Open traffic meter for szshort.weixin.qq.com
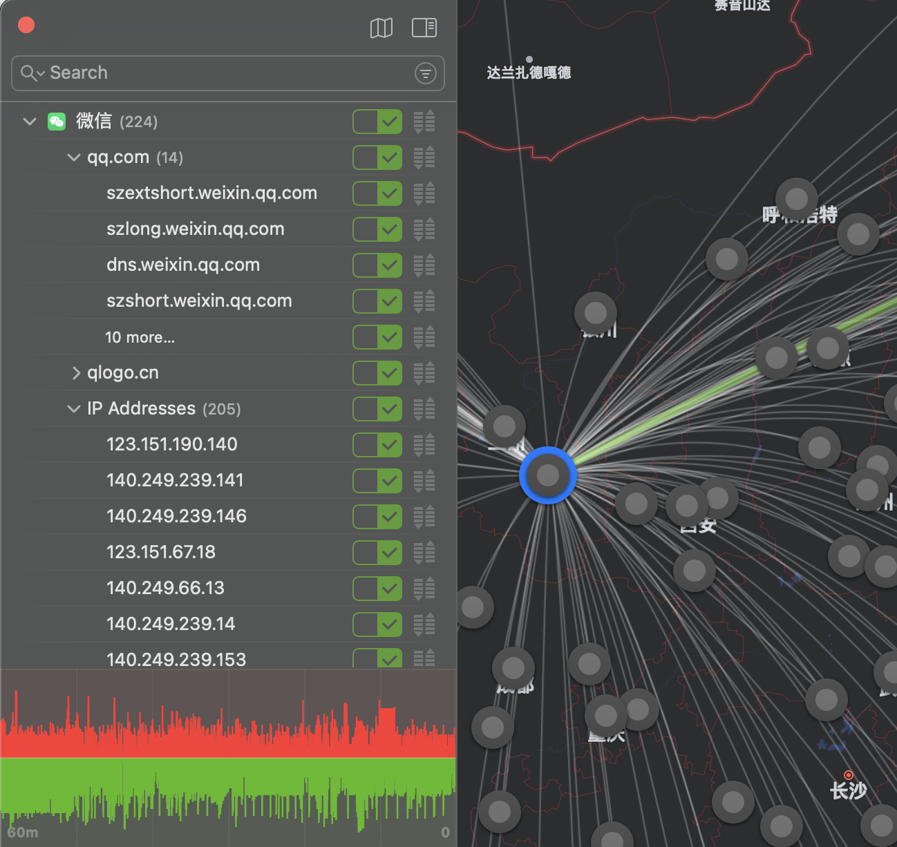Screen dimensions: 897x847 tap(424, 301)
